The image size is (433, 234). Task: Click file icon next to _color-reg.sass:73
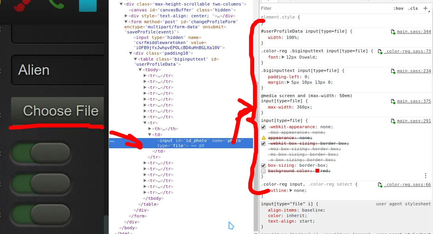point(380,52)
